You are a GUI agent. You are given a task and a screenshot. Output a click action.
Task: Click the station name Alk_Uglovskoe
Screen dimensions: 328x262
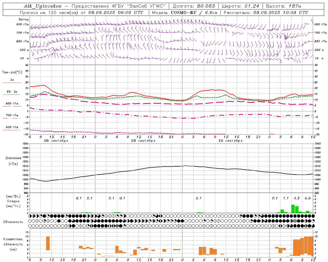pos(43,6)
